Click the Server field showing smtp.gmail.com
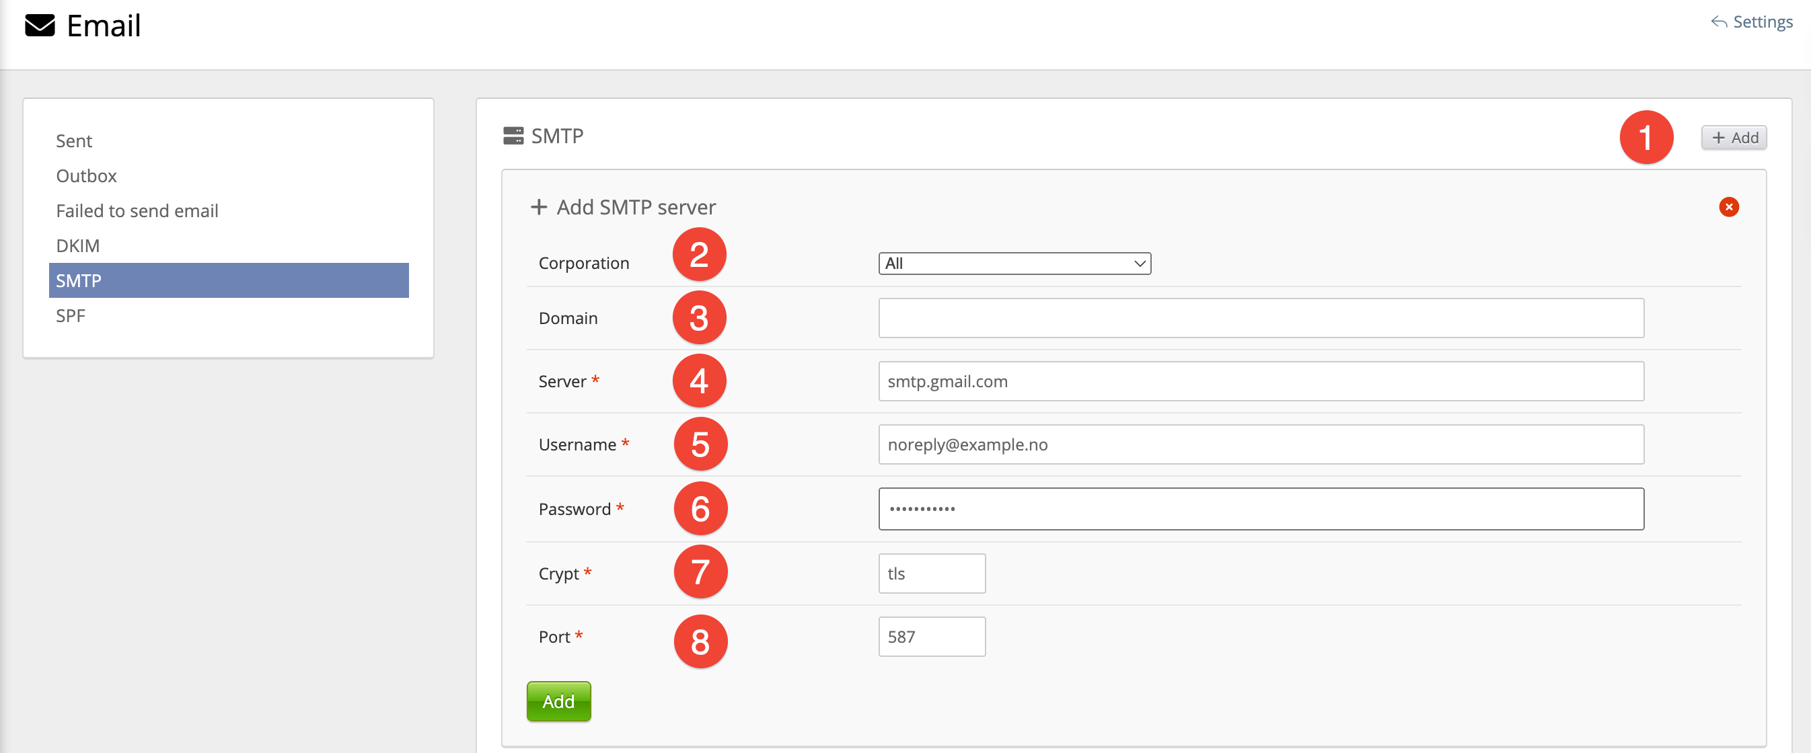The image size is (1811, 753). [x=1261, y=381]
